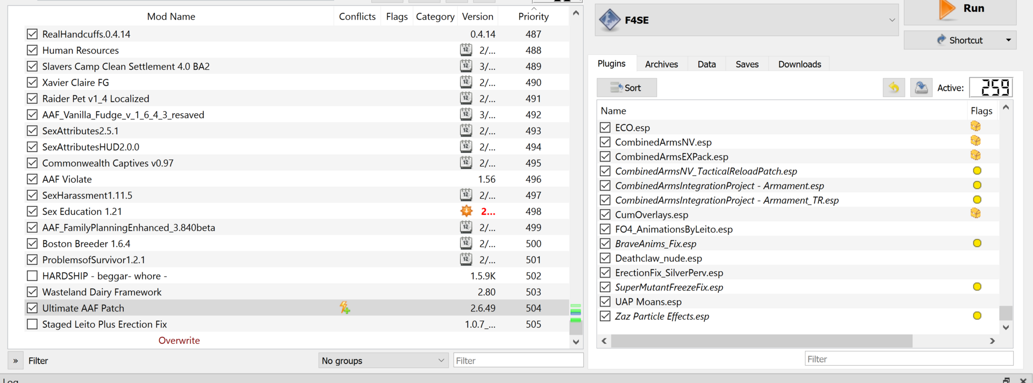Open the F4SE executable dropdown
Viewport: 1033px width, 383px height.
pos(892,20)
